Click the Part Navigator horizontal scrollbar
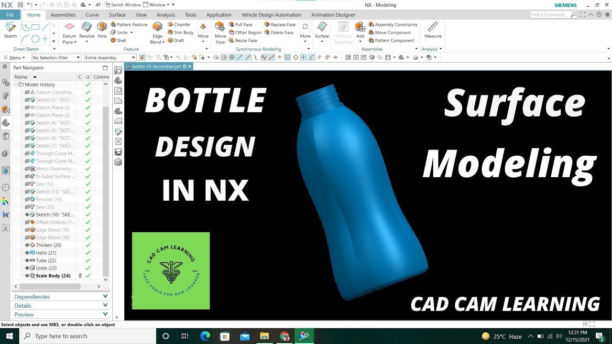 (x=57, y=286)
